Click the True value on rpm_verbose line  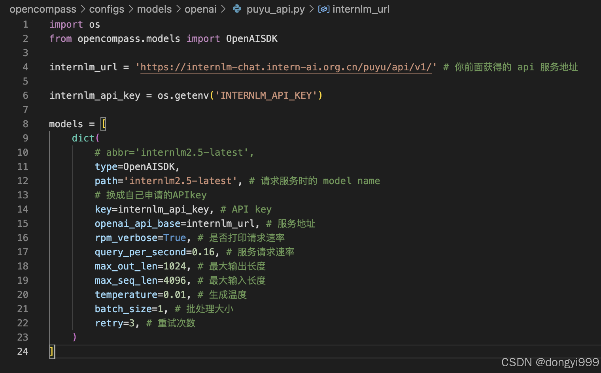click(x=175, y=237)
